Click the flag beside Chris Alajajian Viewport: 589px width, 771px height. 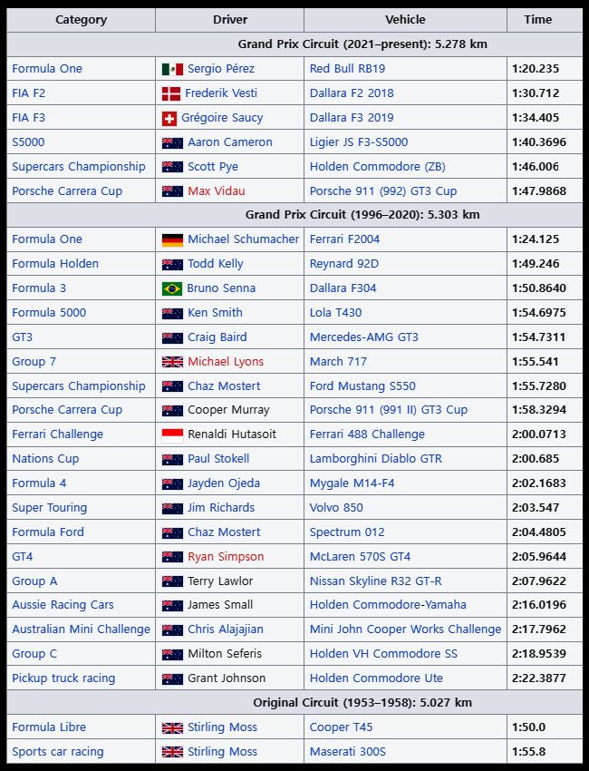pyautogui.click(x=172, y=629)
